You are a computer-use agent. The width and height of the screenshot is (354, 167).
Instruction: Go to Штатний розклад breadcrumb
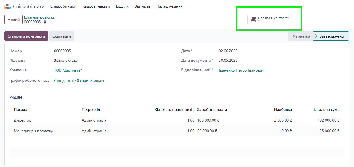pyautogui.click(x=39, y=17)
